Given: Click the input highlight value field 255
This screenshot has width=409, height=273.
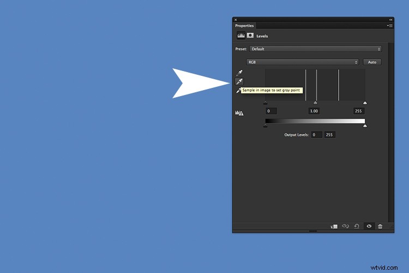Looking at the screenshot, I should [x=359, y=111].
